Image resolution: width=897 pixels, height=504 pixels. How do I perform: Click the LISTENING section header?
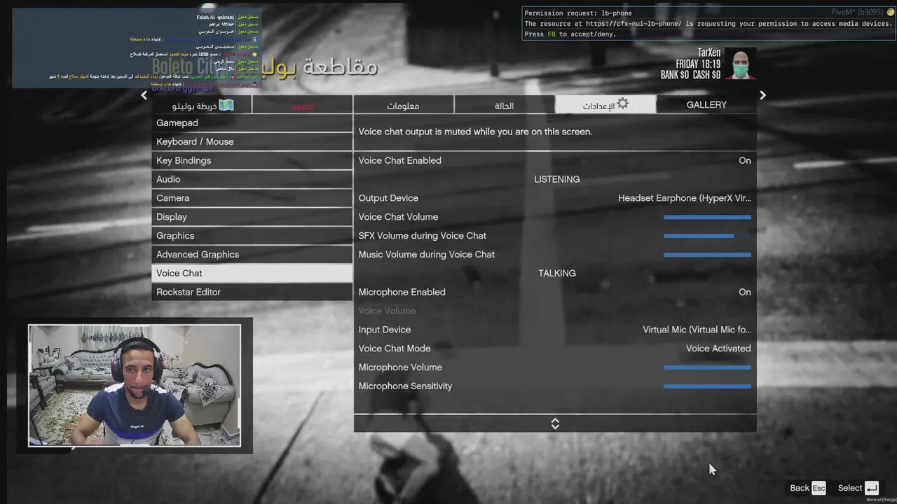pos(557,179)
